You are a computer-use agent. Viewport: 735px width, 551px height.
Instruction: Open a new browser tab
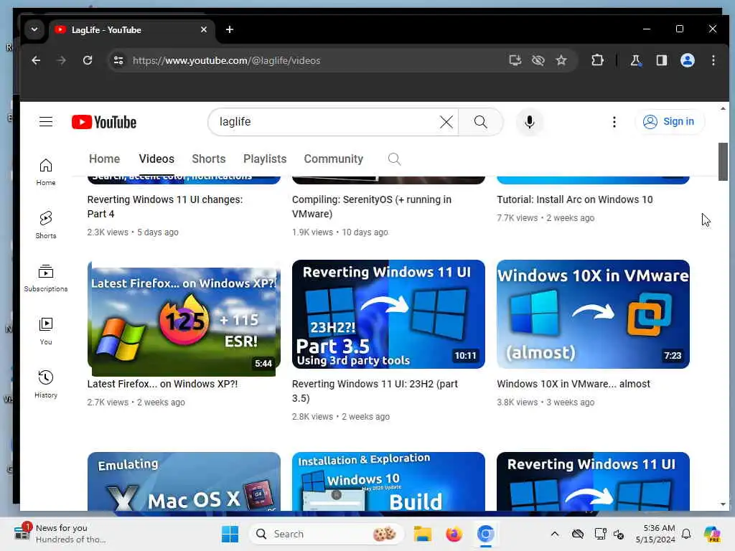pyautogui.click(x=229, y=29)
